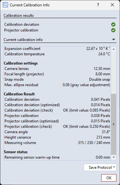Click the green check icon for Calibration deviation
Screen dimensions: 120x185
[113, 24]
